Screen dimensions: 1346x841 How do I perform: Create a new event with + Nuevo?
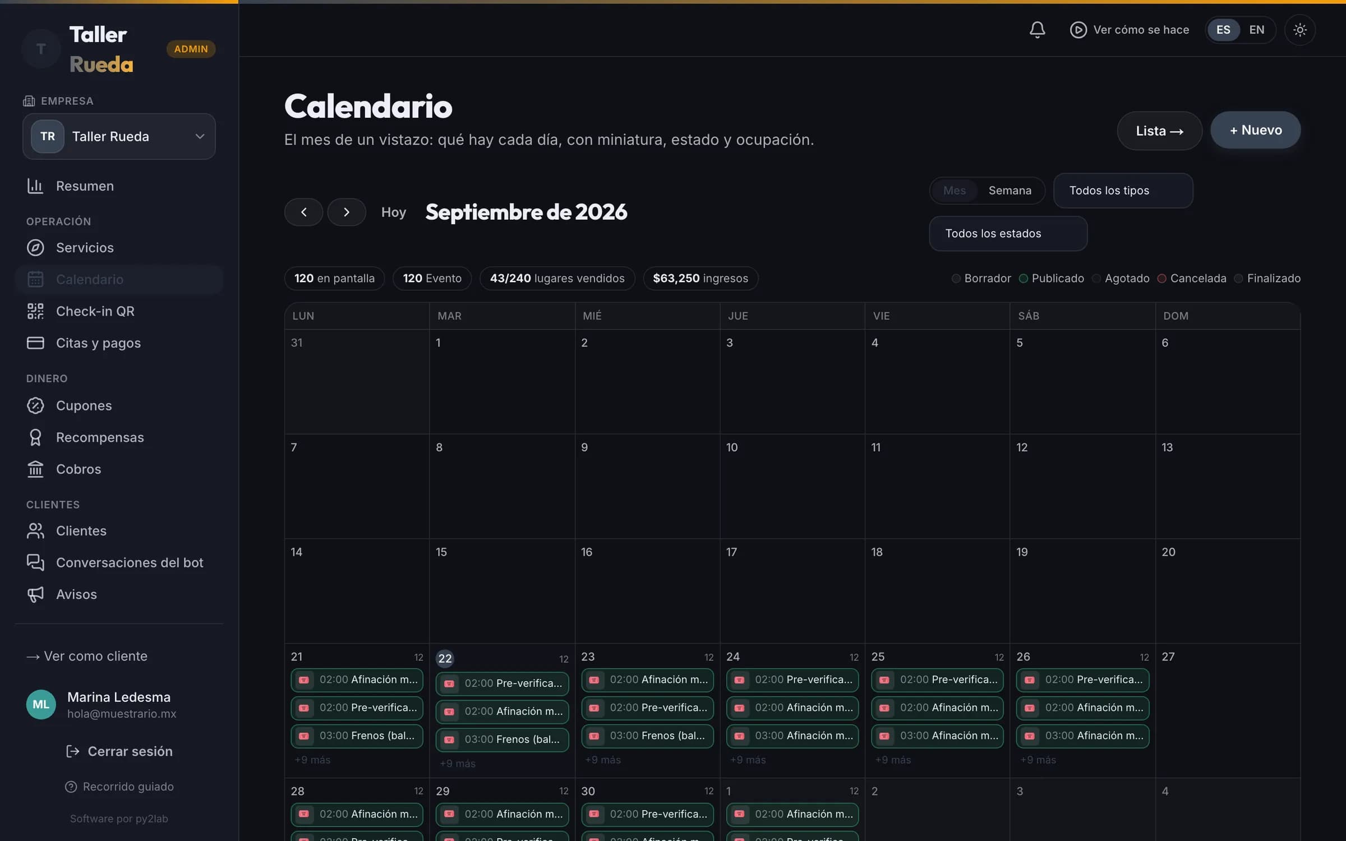(1255, 130)
